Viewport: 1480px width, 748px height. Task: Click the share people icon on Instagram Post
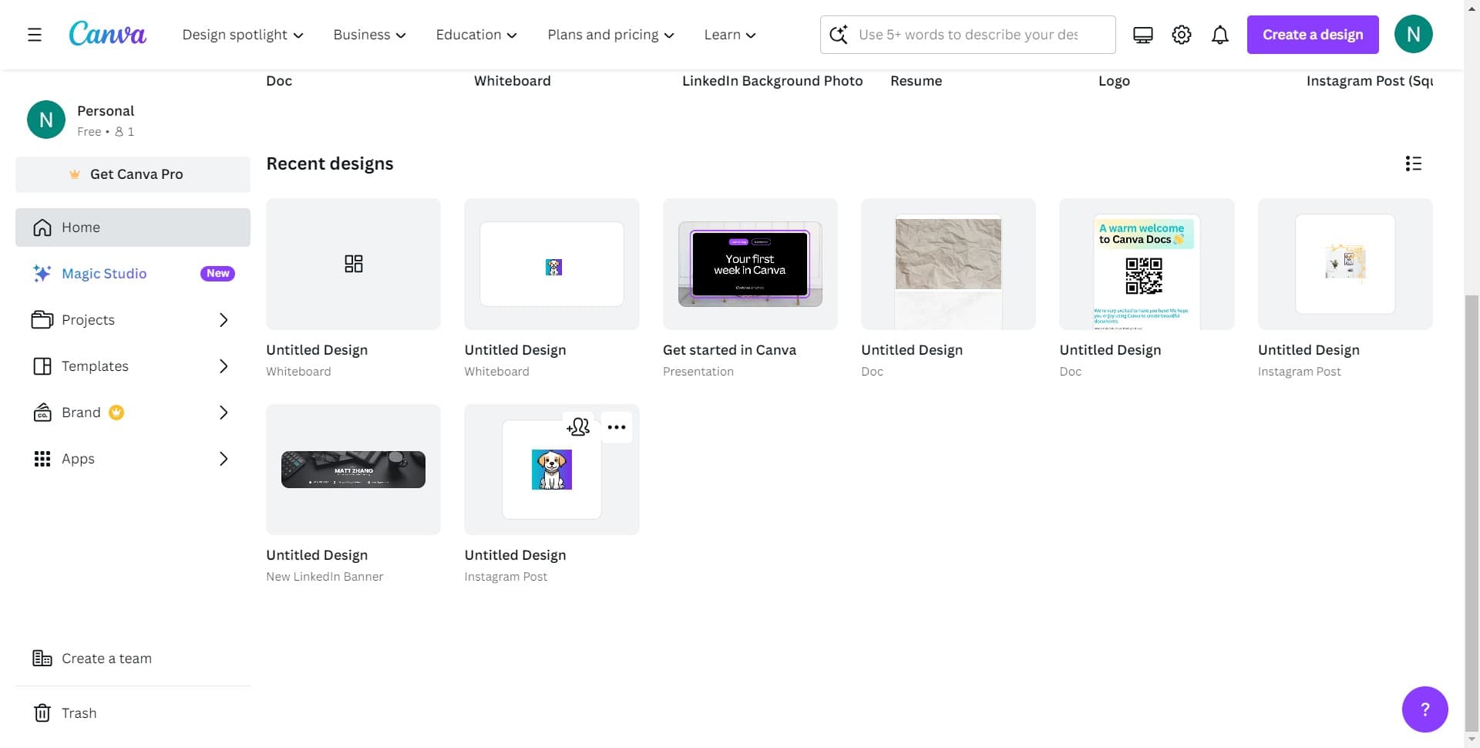pos(578,427)
